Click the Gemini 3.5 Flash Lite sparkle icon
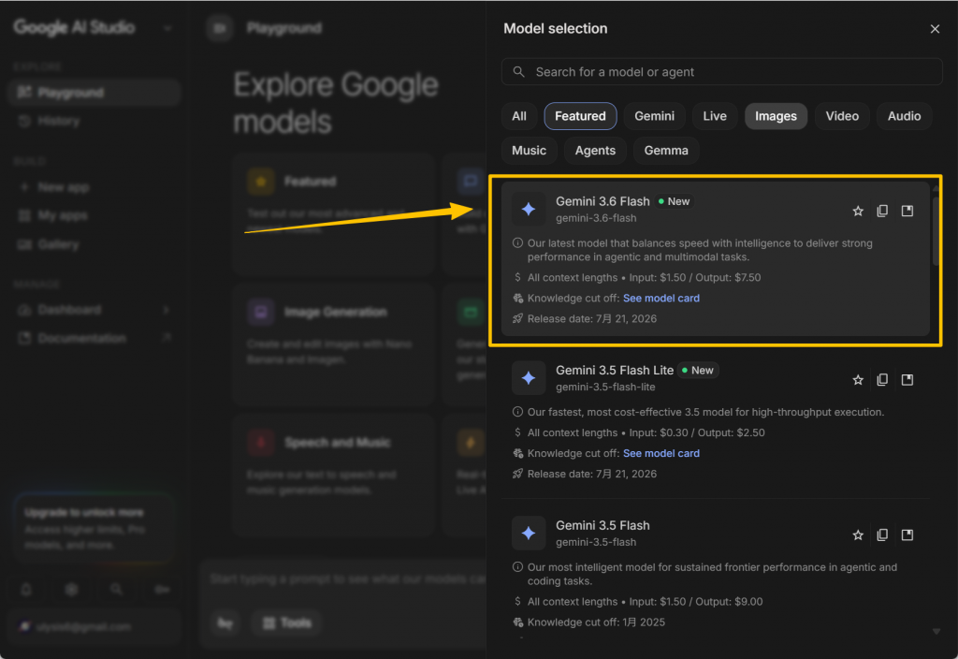The width and height of the screenshot is (958, 659). [x=529, y=378]
